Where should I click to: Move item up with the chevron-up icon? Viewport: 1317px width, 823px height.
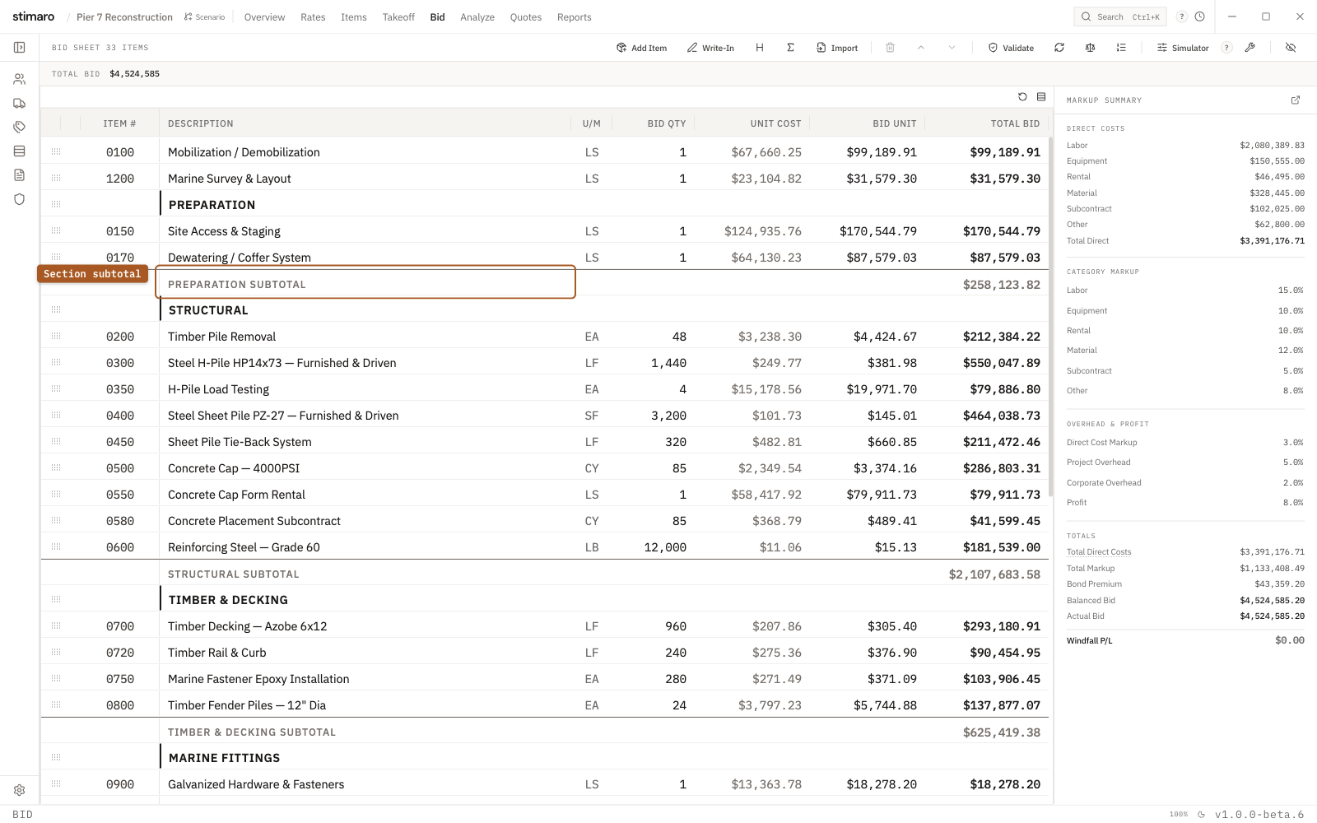pyautogui.click(x=921, y=48)
